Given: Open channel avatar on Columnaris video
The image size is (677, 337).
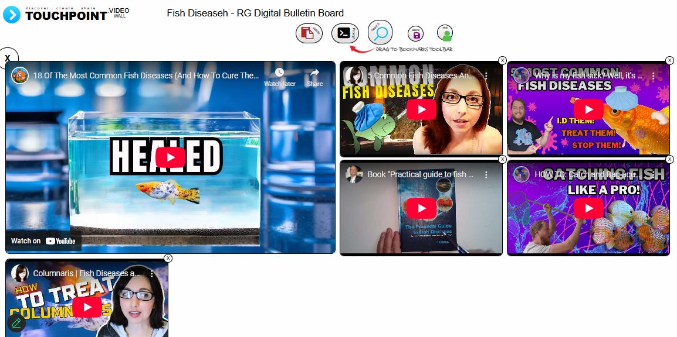Looking at the screenshot, I should (20, 273).
